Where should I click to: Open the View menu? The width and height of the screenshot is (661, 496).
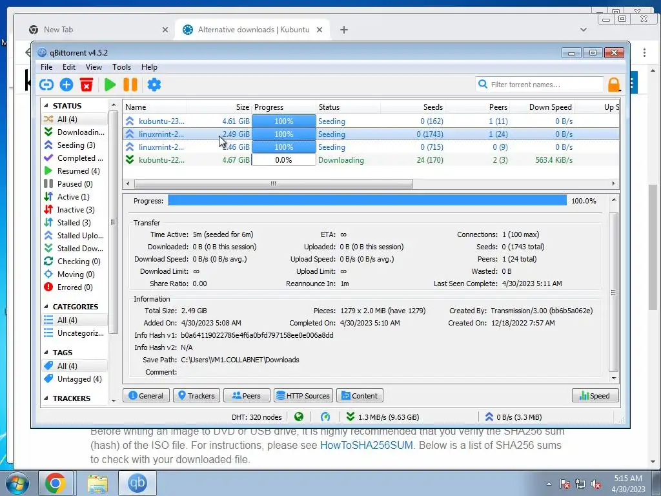tap(94, 67)
